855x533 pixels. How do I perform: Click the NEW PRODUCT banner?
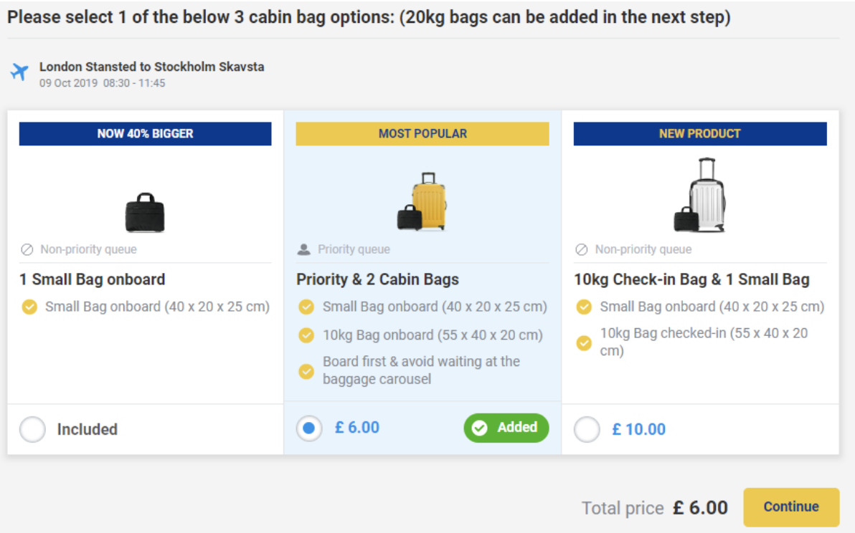point(699,133)
